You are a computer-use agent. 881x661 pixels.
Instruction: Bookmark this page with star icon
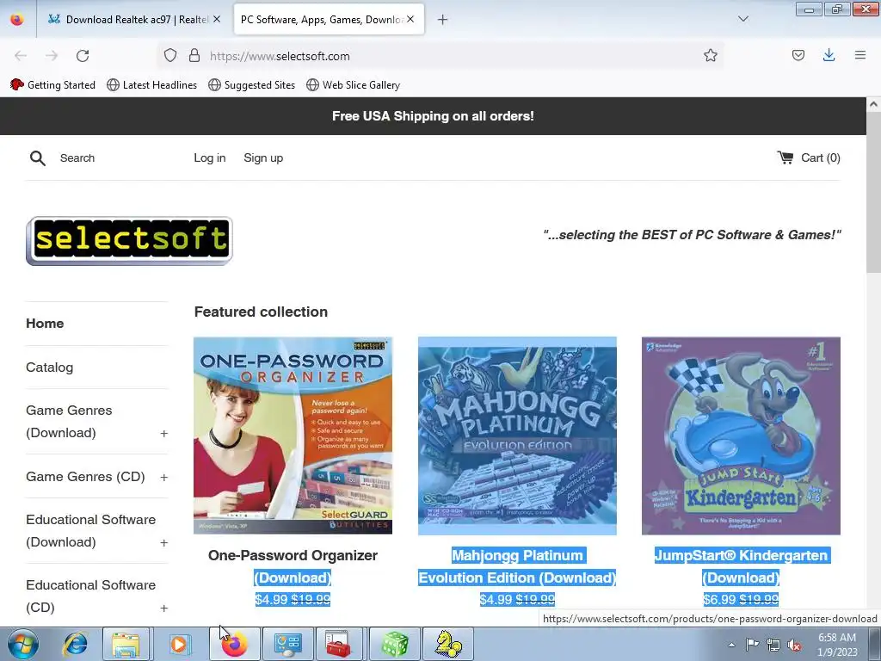710,55
